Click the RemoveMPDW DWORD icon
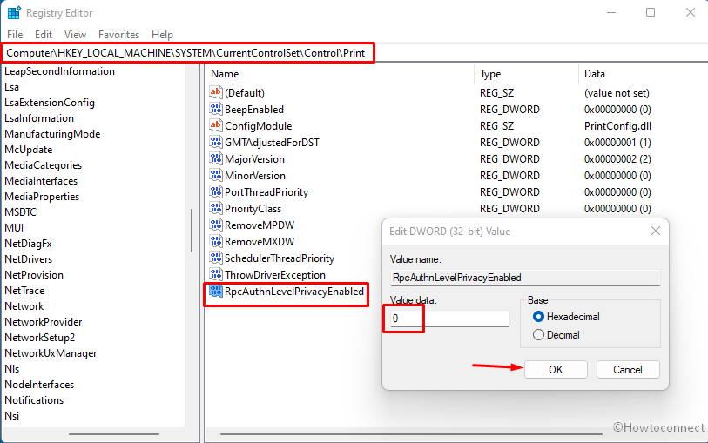The height and width of the screenshot is (443, 708). pyautogui.click(x=216, y=225)
